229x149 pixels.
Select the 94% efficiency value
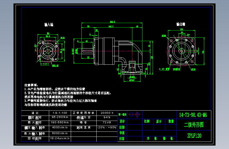point(107,117)
